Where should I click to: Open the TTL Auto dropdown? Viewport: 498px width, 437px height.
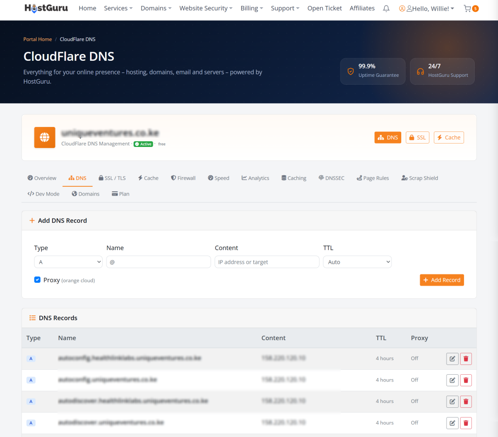357,262
